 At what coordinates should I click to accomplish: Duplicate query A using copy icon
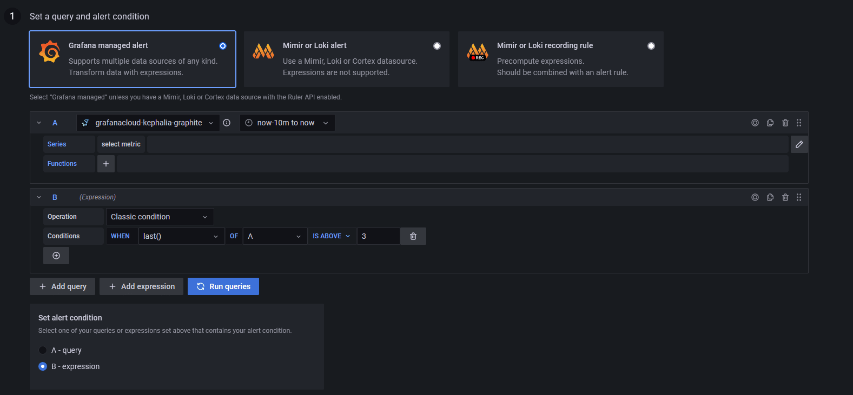(x=770, y=123)
